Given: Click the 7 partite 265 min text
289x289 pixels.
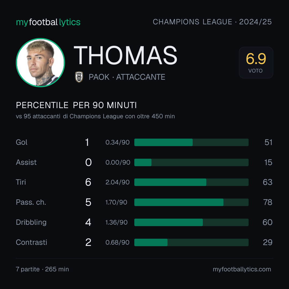Looking at the screenshot, I should 42,269.
